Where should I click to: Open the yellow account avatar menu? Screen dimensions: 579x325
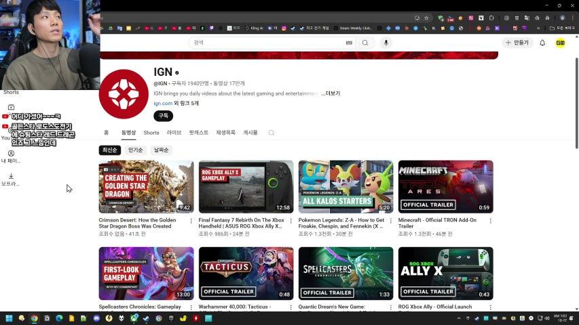(x=560, y=43)
